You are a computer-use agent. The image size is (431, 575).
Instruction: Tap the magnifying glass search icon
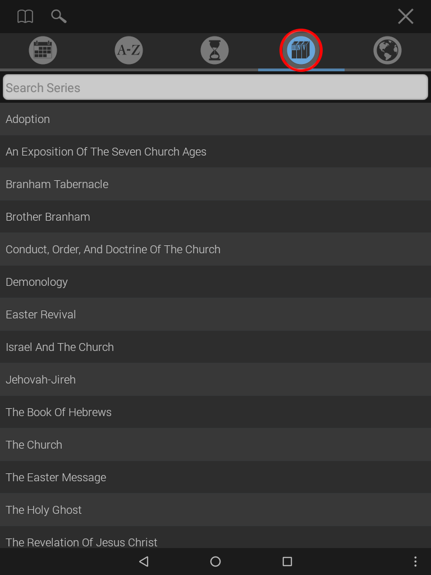[x=58, y=16]
